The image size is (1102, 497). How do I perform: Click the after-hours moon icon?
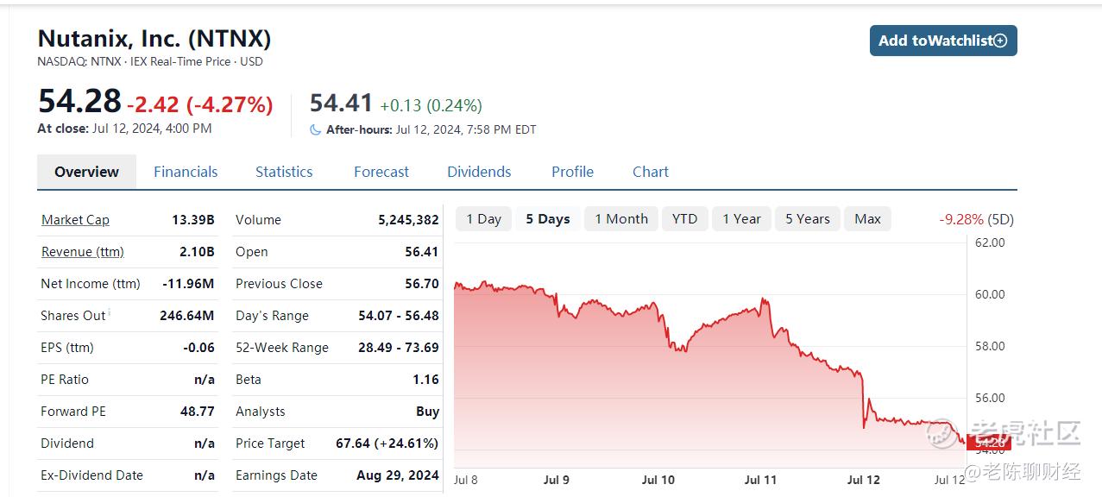[x=316, y=129]
